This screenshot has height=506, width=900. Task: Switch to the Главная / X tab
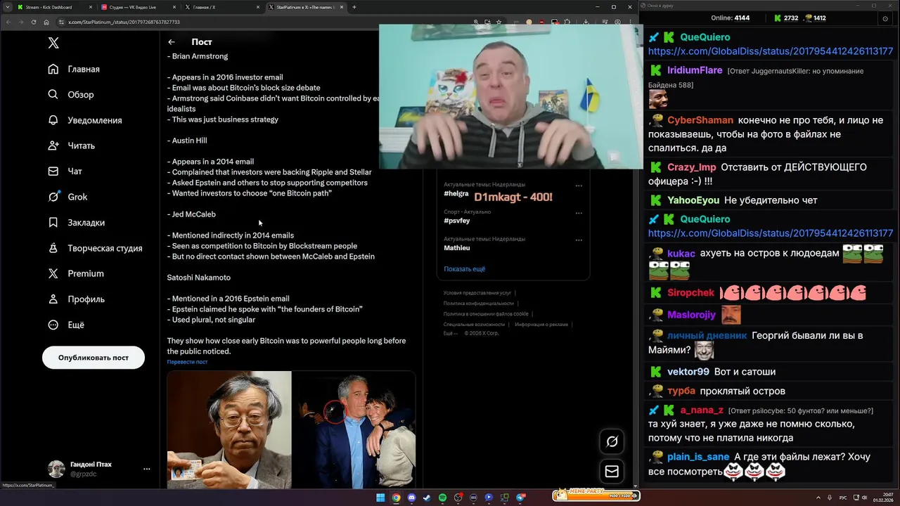pyautogui.click(x=224, y=7)
